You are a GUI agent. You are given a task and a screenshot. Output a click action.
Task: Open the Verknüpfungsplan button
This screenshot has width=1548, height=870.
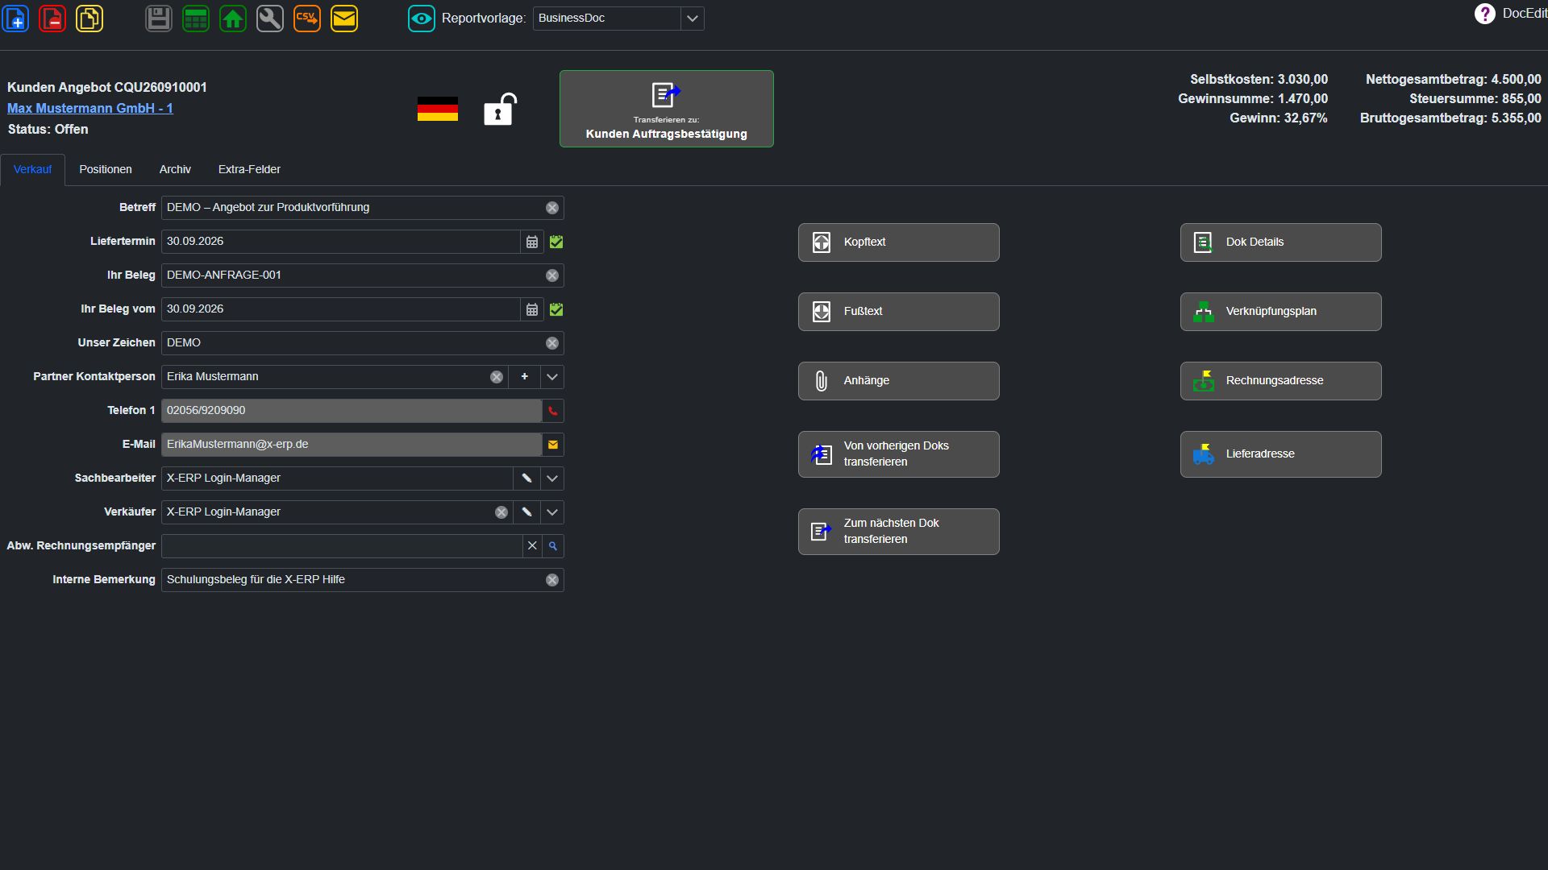click(1281, 312)
